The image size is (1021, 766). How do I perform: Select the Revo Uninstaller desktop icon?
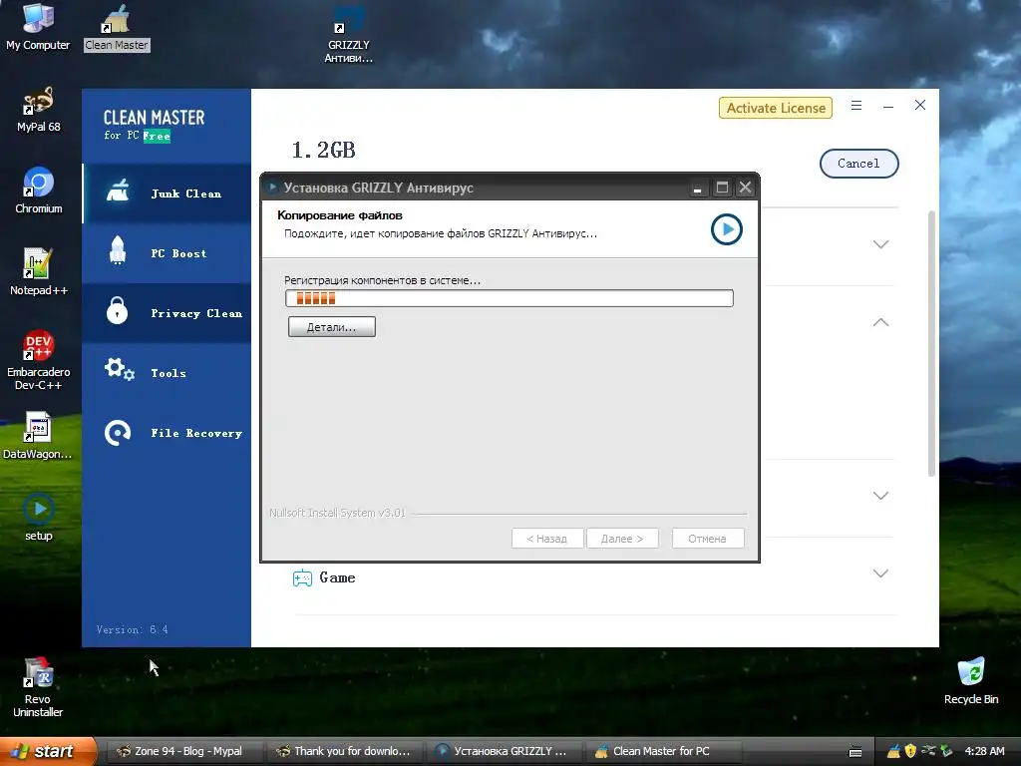click(x=38, y=688)
